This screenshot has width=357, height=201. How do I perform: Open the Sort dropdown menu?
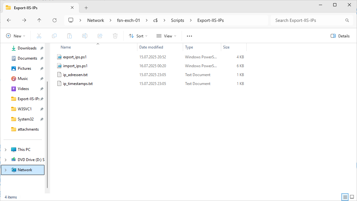tap(138, 36)
